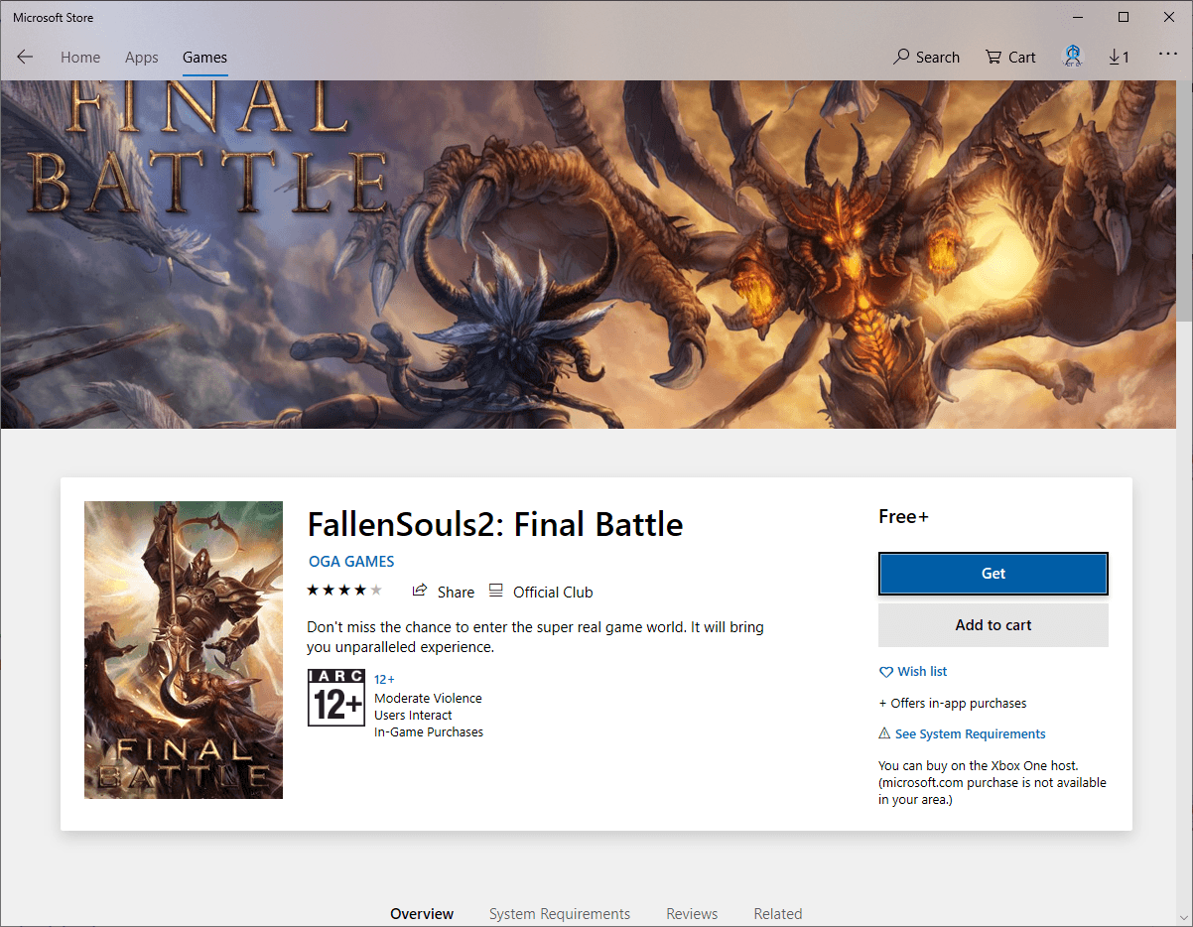
Task: Switch to the Reviews section tab
Action: (692, 913)
